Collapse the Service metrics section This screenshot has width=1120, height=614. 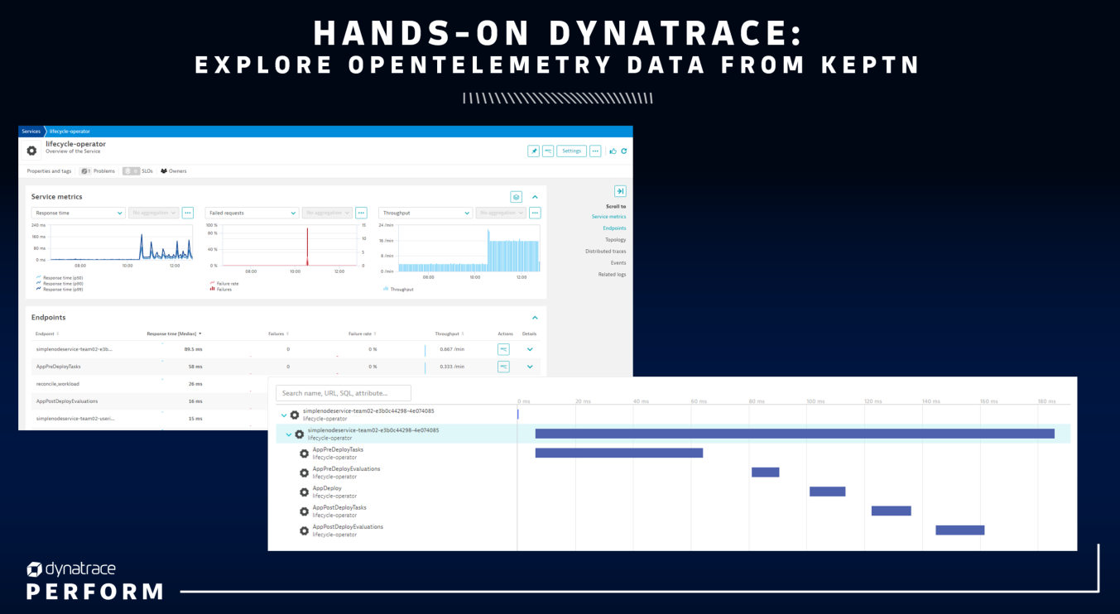click(x=535, y=197)
